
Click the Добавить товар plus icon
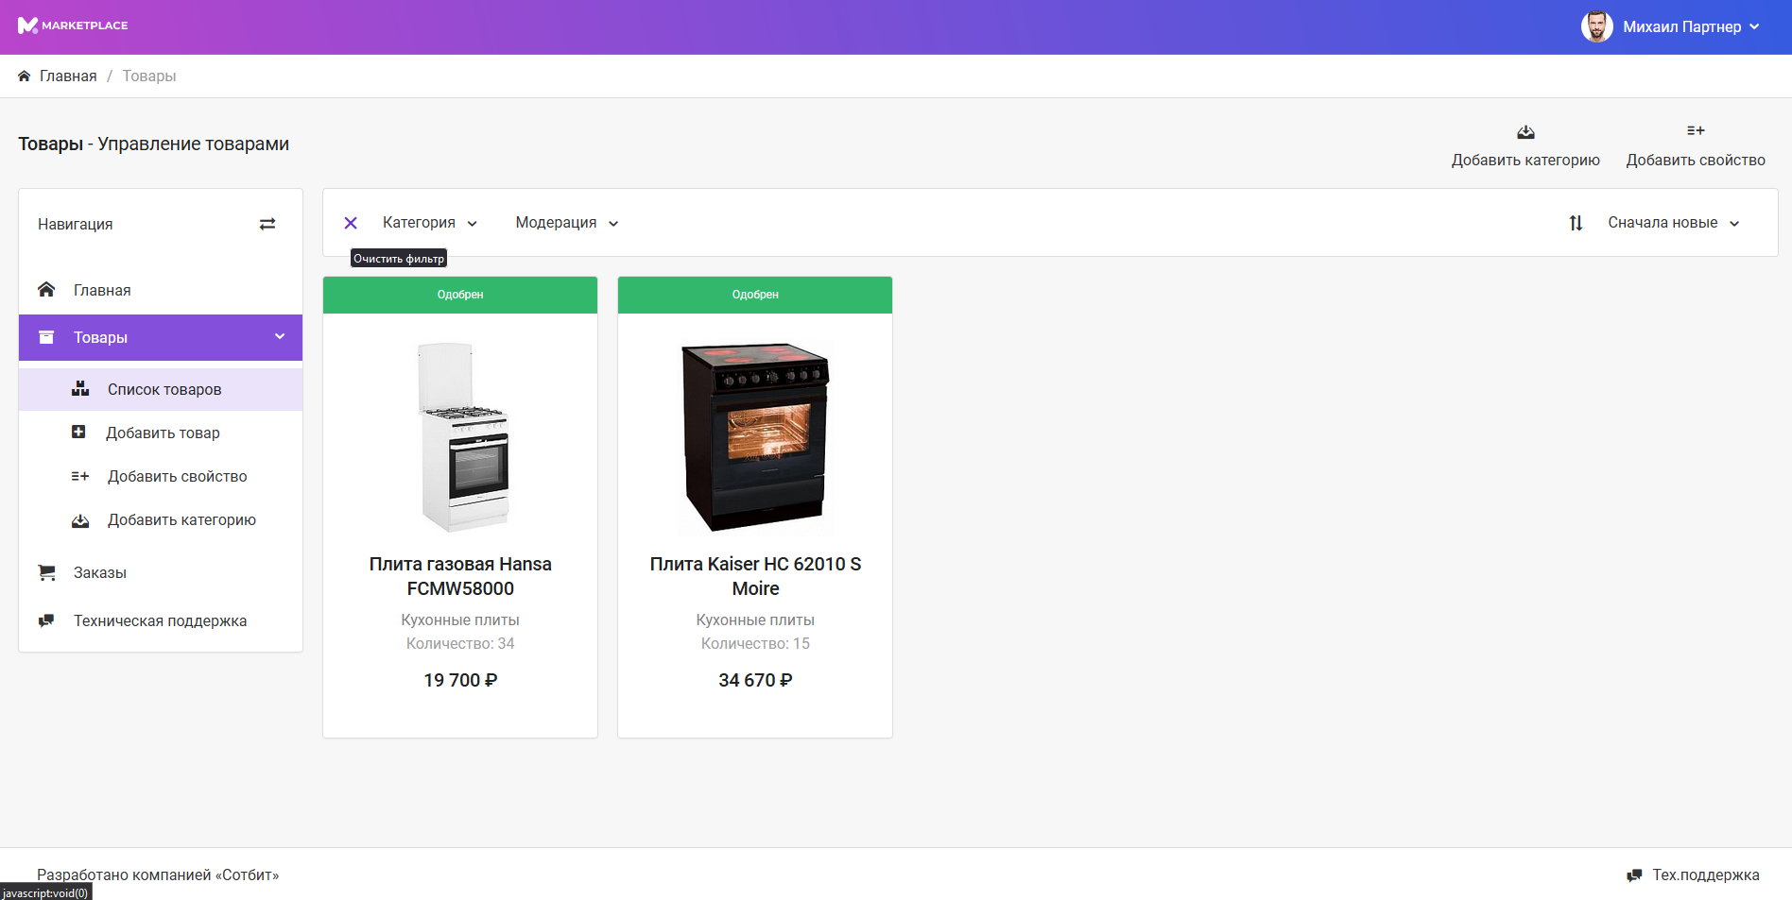click(78, 432)
